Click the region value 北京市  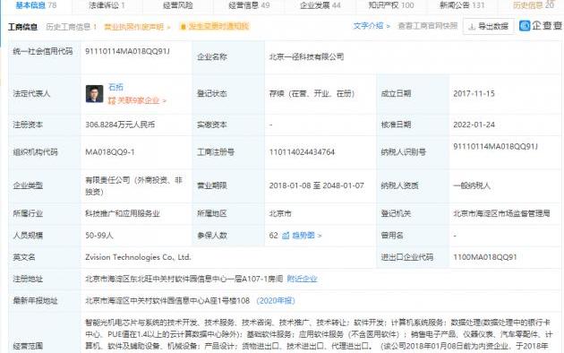pos(280,213)
